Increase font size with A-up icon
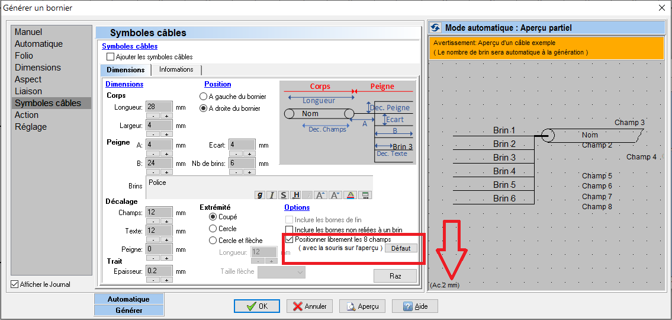 (x=321, y=195)
